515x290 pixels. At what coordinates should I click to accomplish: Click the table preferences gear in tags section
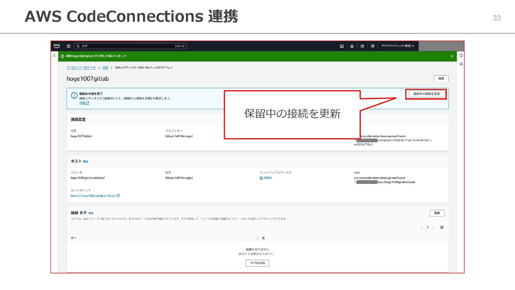click(x=442, y=227)
